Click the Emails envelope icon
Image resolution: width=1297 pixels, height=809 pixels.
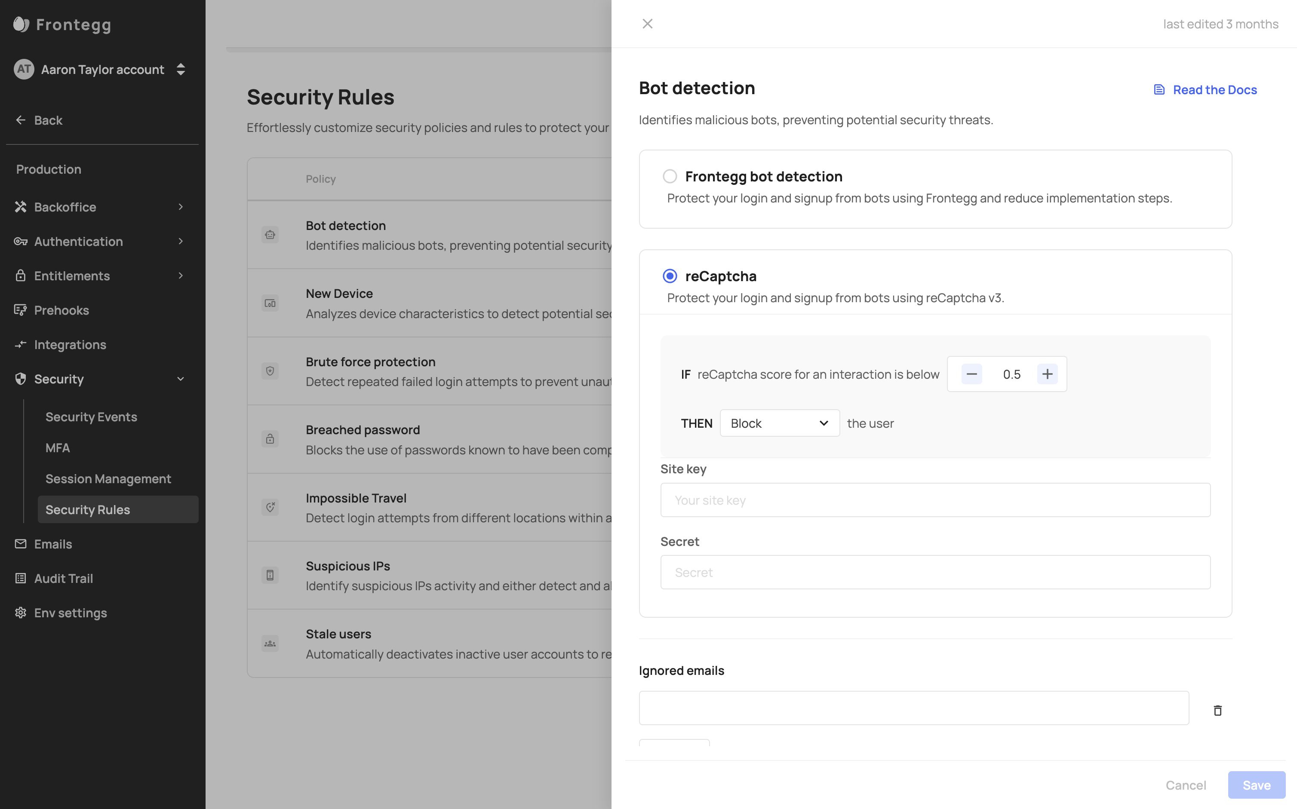pos(20,544)
